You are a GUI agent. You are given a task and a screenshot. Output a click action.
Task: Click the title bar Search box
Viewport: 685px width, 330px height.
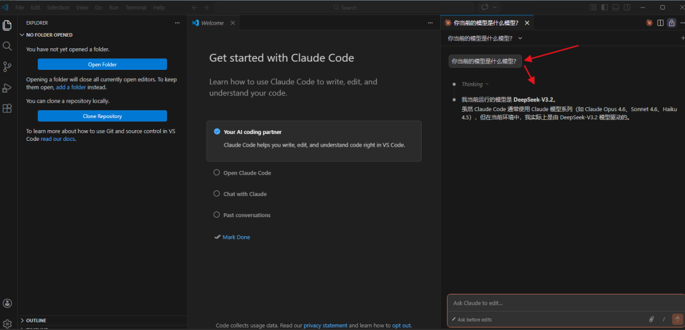pyautogui.click(x=344, y=8)
